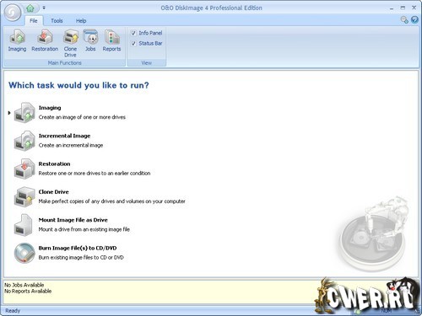Click 'Restore one or more drives' description

pos(95,174)
